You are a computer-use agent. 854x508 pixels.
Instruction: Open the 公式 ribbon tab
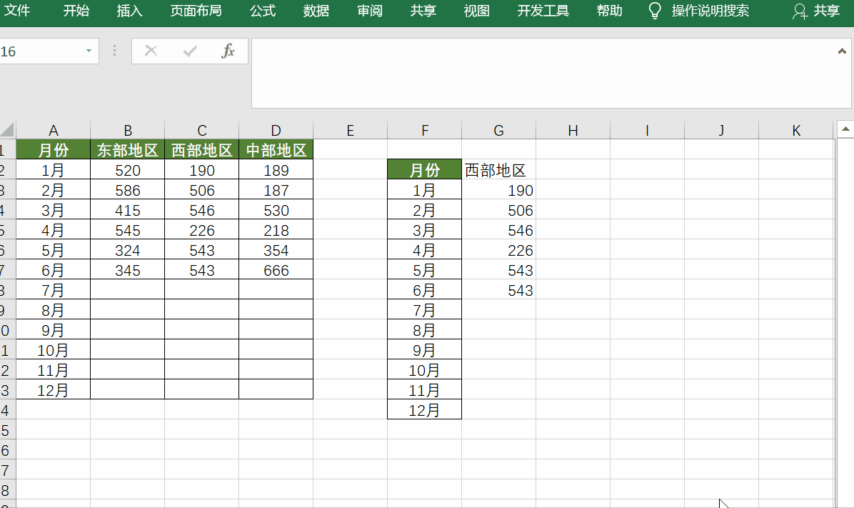click(x=263, y=11)
